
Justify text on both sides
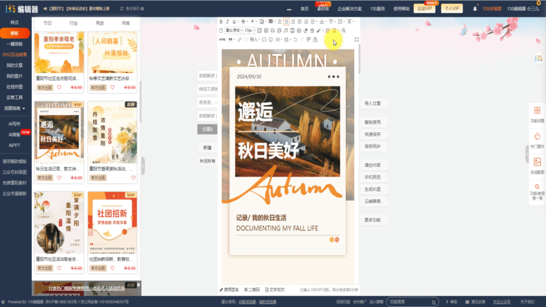[299, 22]
